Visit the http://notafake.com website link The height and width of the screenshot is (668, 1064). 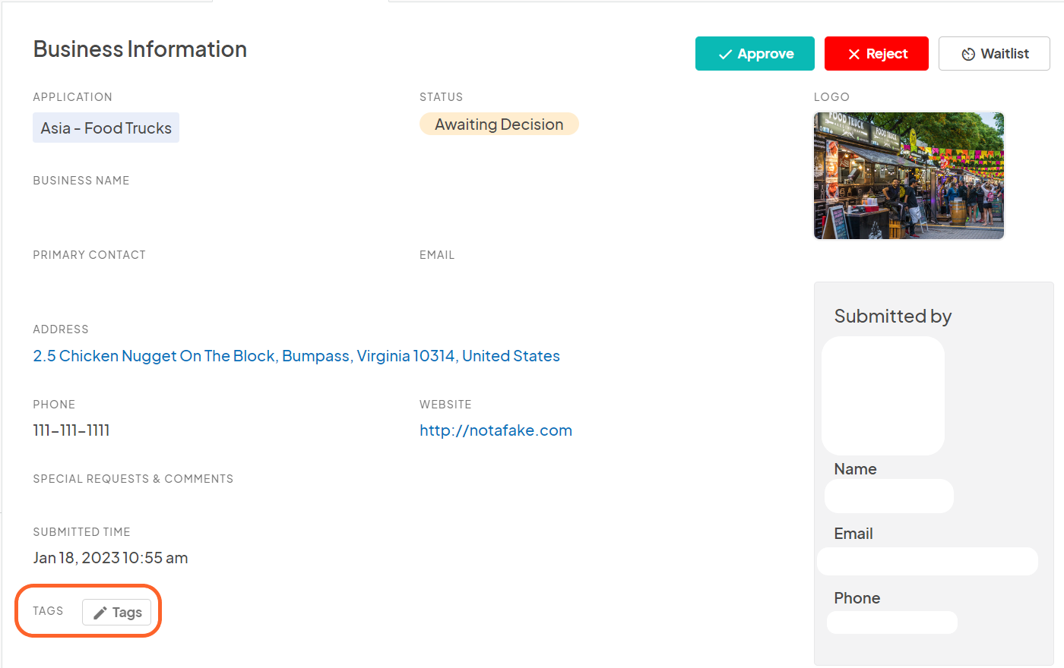[496, 430]
